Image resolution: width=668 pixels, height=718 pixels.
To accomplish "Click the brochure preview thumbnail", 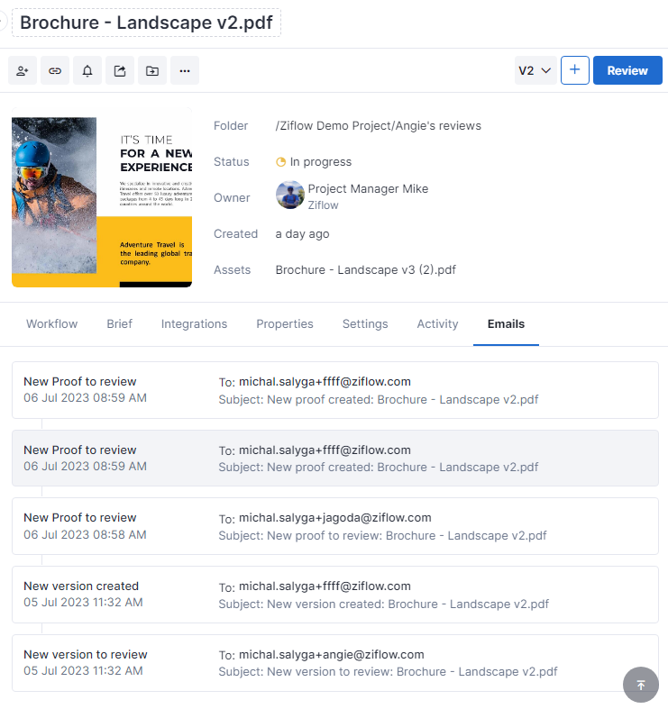I will (102, 196).
